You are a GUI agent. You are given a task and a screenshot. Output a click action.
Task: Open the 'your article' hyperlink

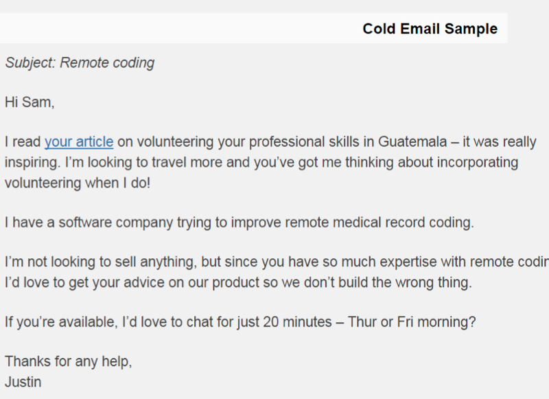click(x=79, y=142)
